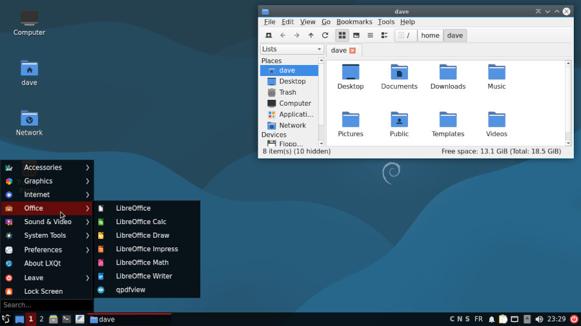Expand Sound & Video submenu
This screenshot has width=581, height=326.
47,222
